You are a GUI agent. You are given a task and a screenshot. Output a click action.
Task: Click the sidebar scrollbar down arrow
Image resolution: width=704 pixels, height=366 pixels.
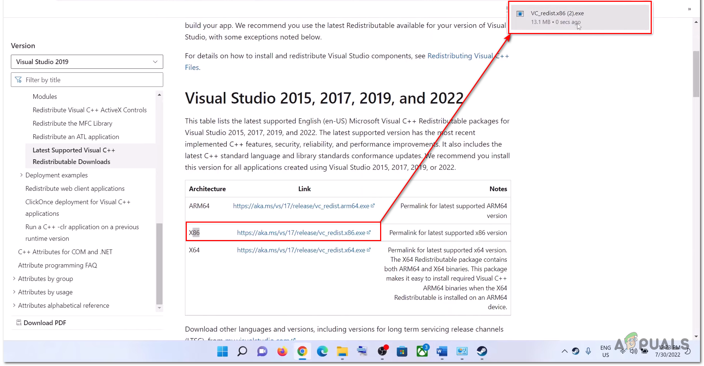pos(159,308)
